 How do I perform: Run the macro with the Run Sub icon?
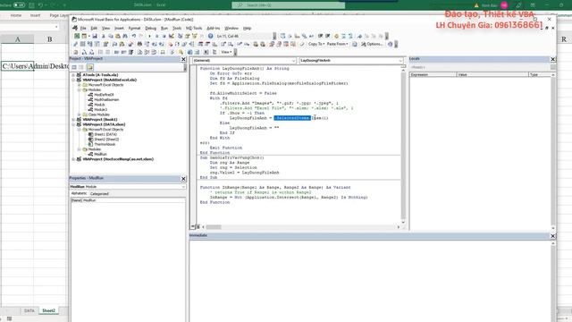pyautogui.click(x=149, y=36)
